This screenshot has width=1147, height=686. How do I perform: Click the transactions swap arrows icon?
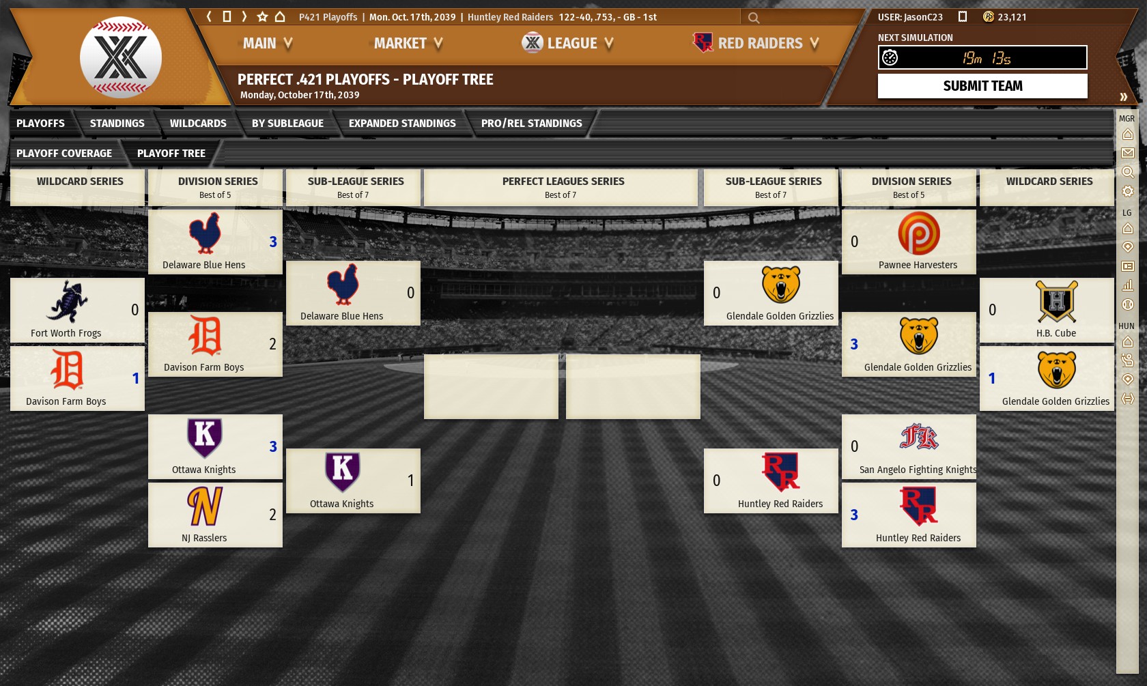click(1128, 399)
